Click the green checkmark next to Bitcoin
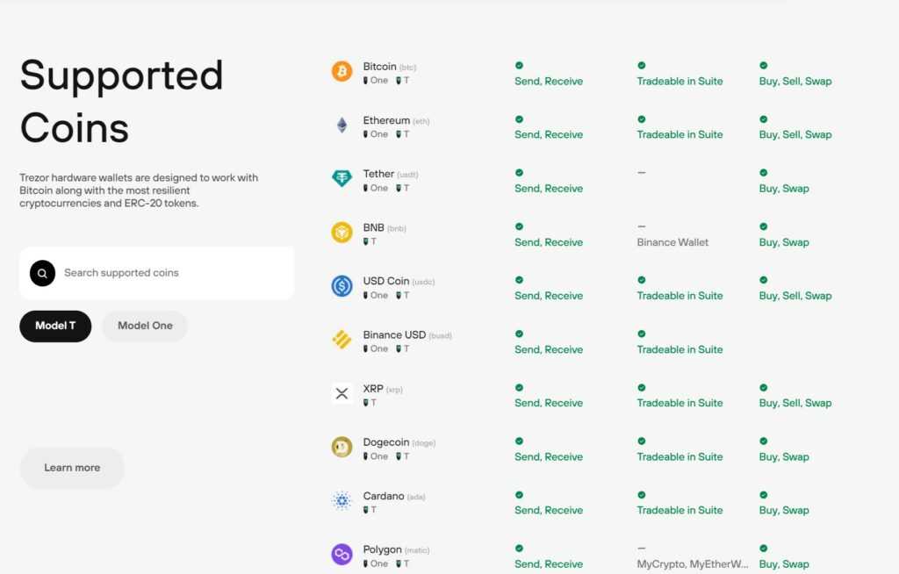Screen dimensions: 899x574 click(518, 66)
